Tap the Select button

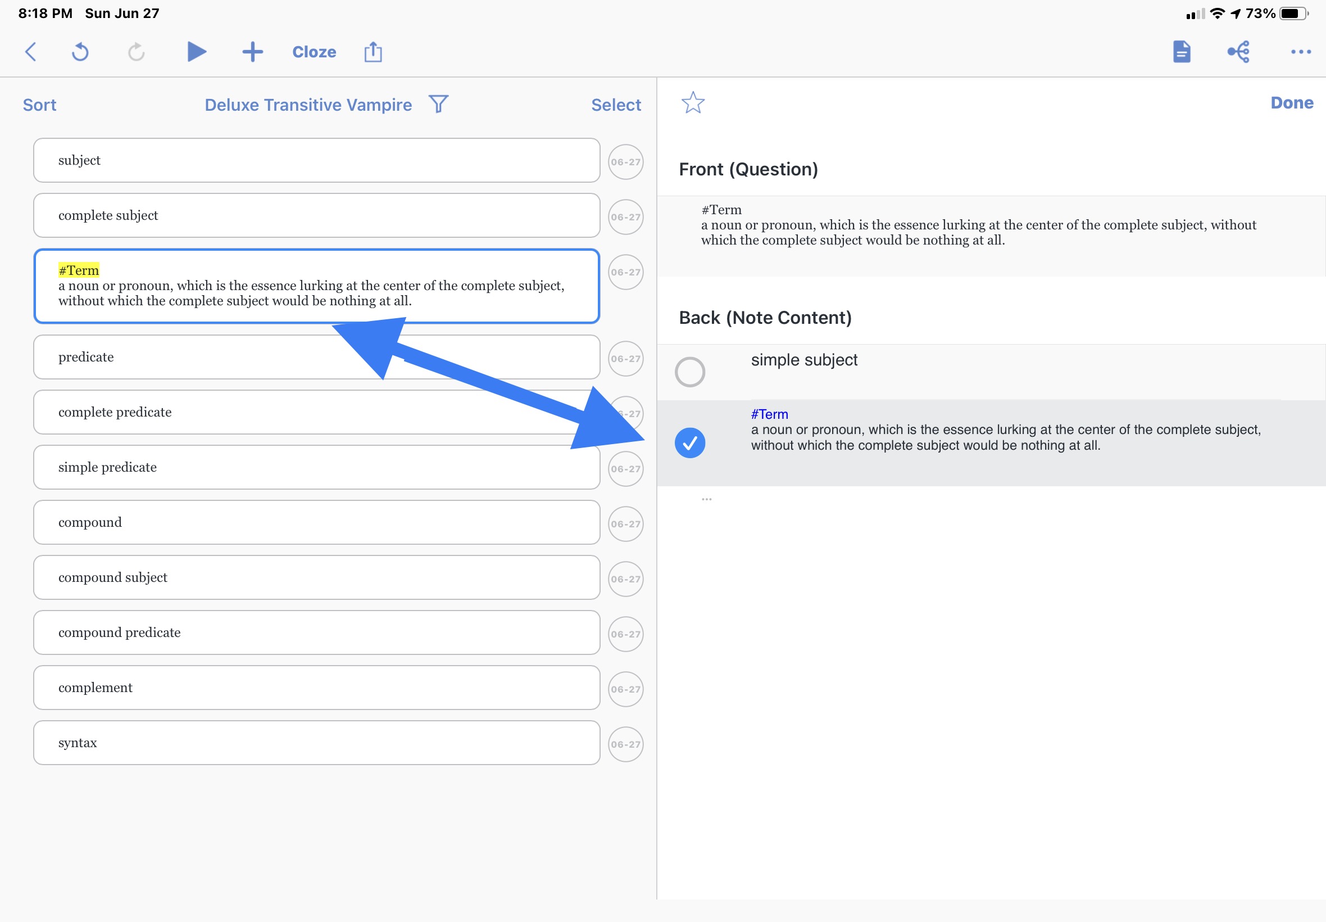point(616,105)
